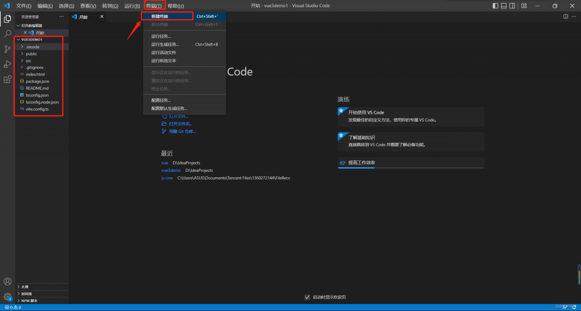The width and height of the screenshot is (581, 311).
Task: Click the VS Code logo in title bar
Action: coord(6,6)
